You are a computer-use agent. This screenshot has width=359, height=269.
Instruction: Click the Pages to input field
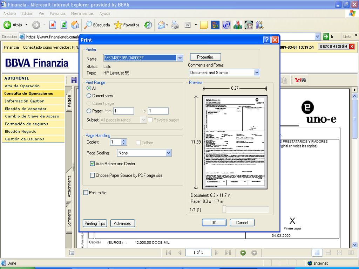point(158,111)
